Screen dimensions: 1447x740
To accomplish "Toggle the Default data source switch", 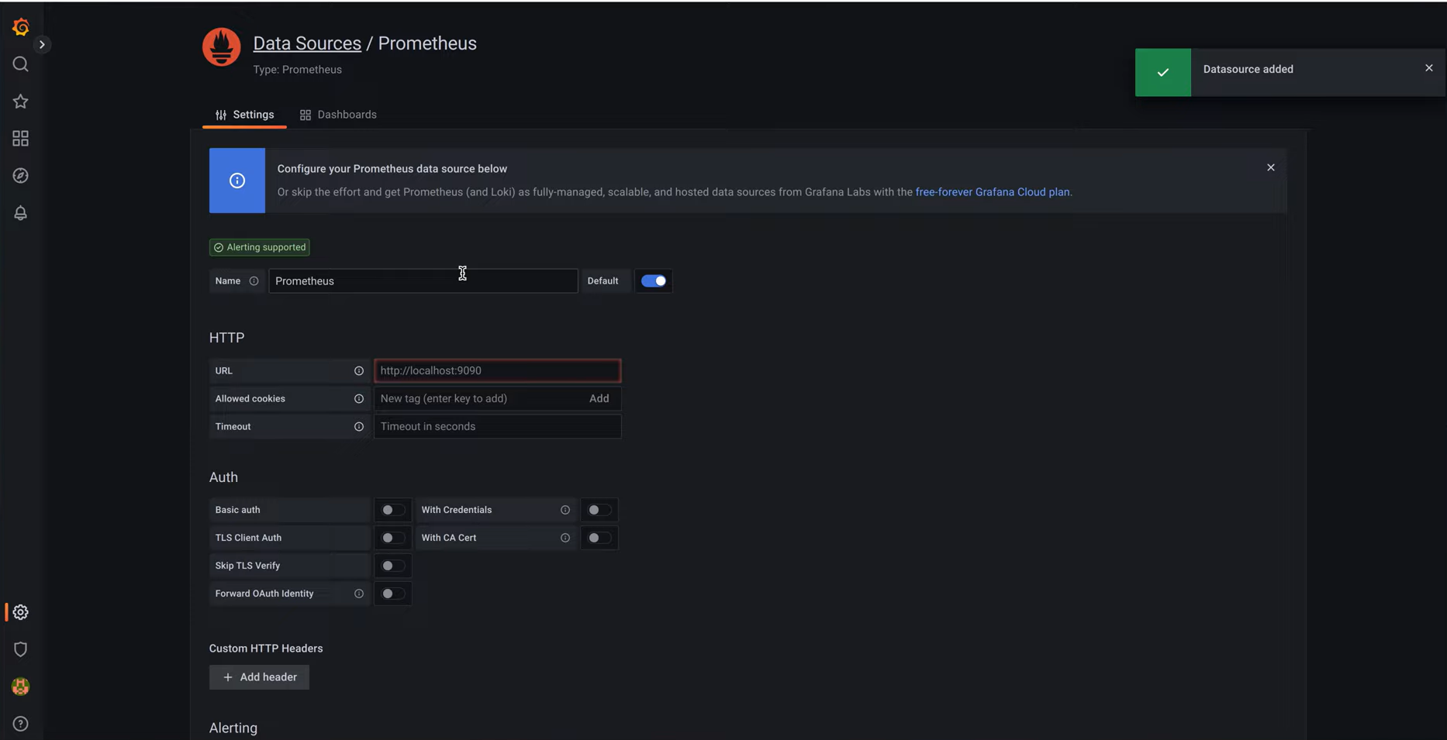I will coord(654,281).
